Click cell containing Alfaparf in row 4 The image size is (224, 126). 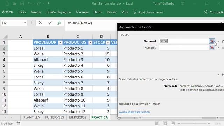48,60
